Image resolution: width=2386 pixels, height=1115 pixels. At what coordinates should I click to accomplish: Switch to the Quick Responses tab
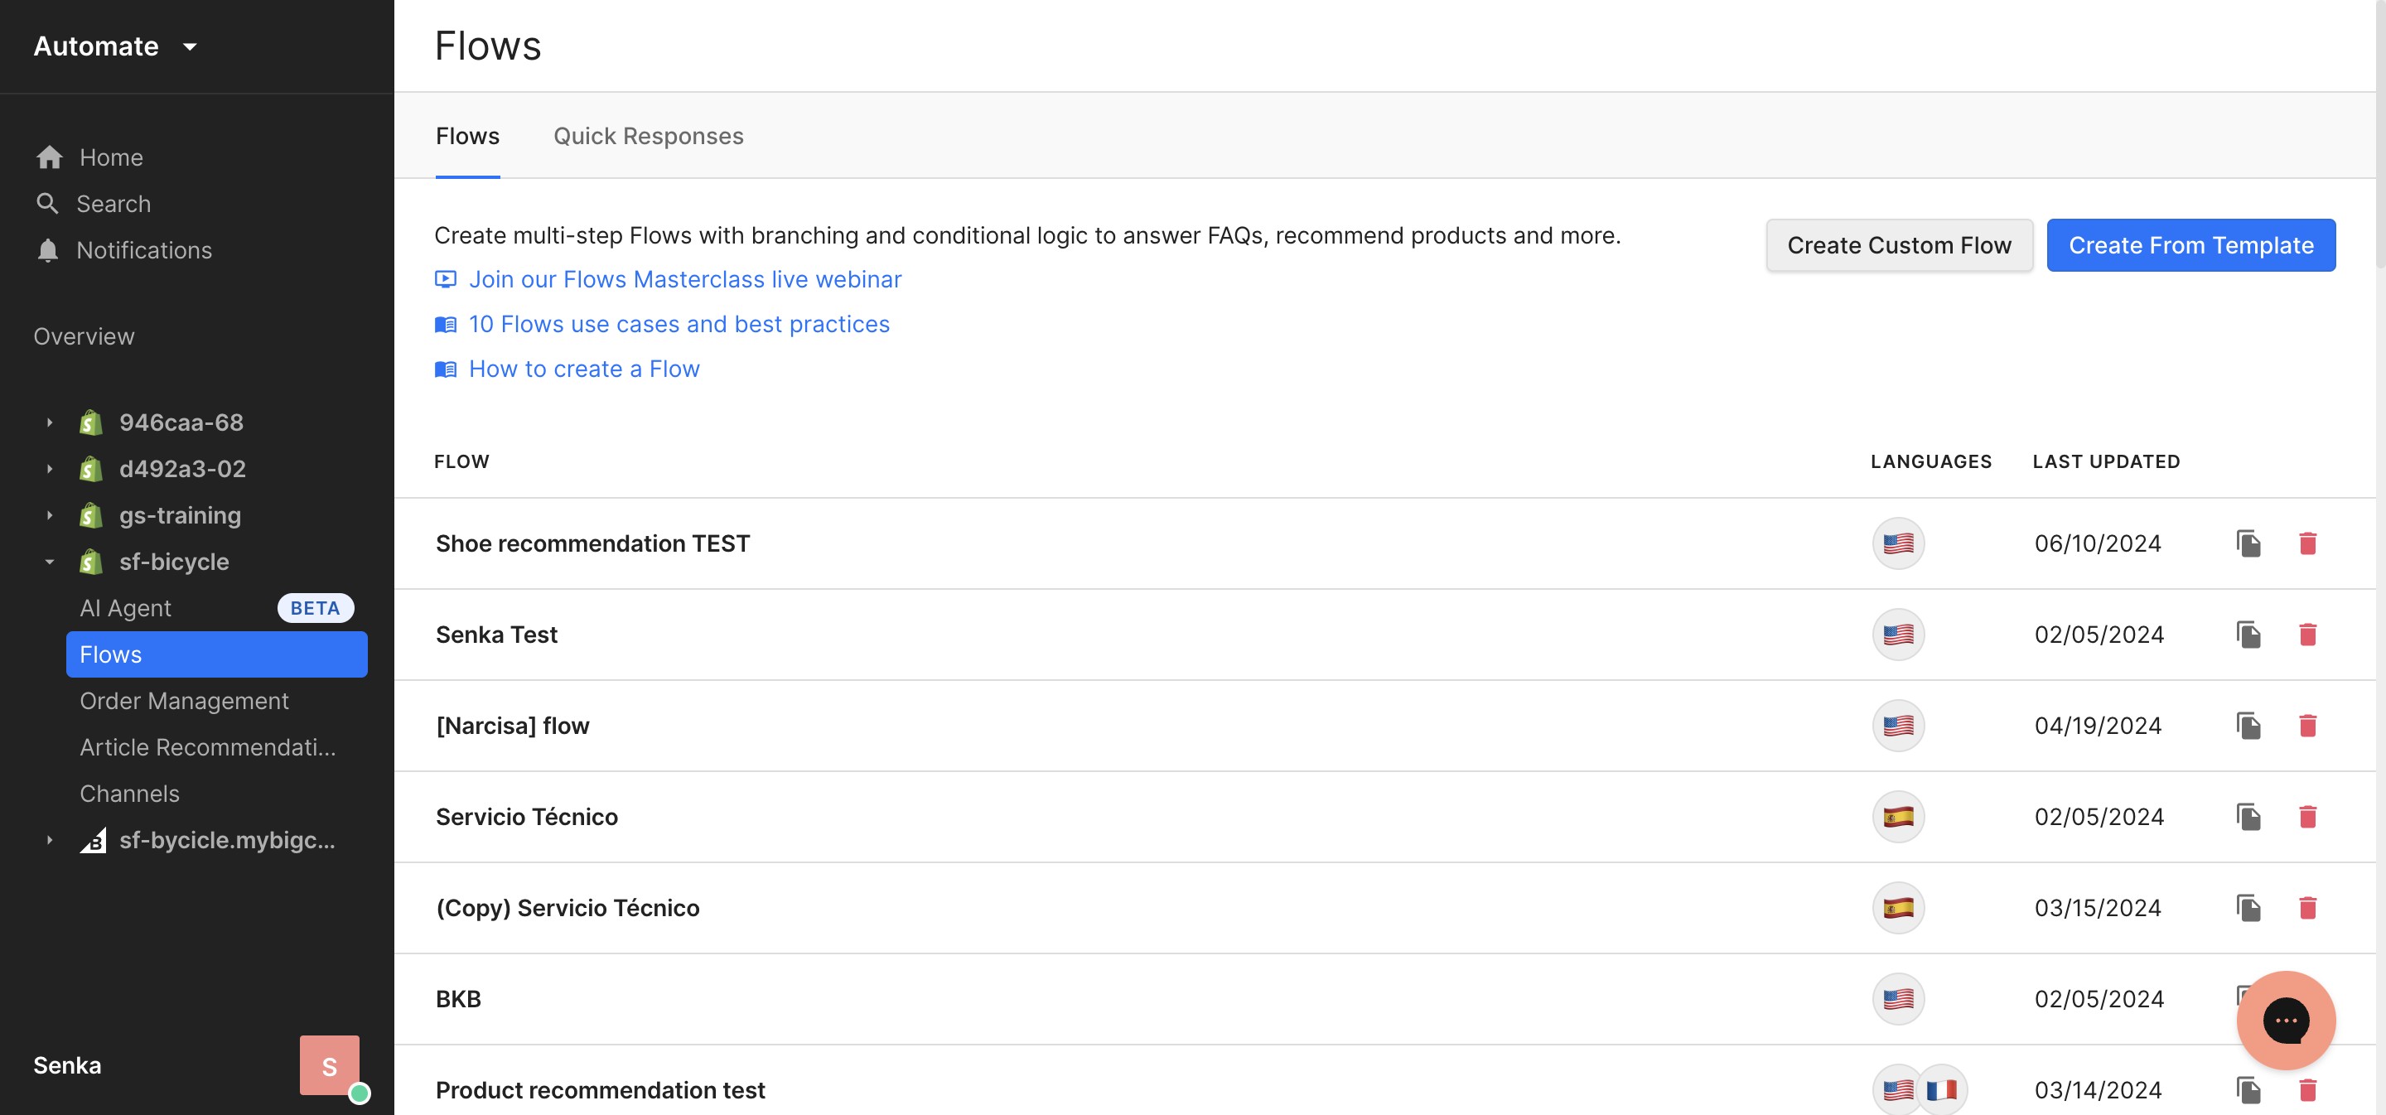pos(647,136)
